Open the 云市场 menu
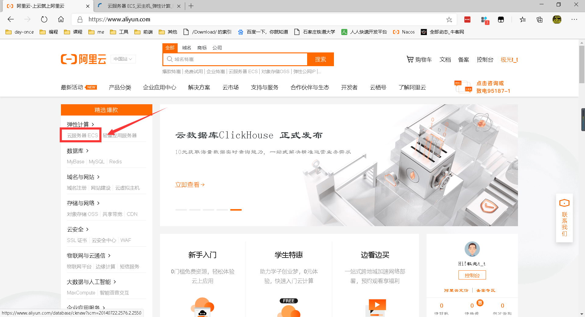This screenshot has height=317, width=585. point(231,87)
